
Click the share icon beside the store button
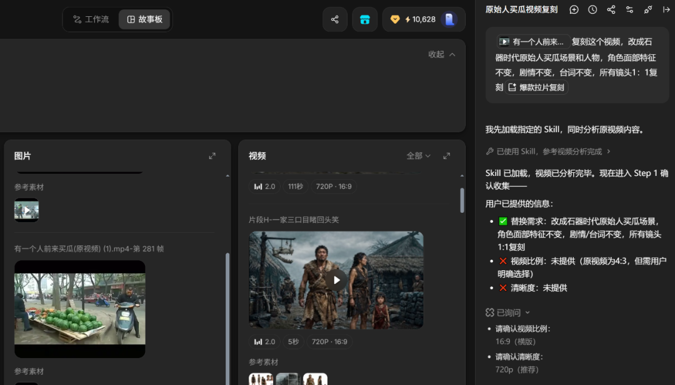click(x=335, y=19)
